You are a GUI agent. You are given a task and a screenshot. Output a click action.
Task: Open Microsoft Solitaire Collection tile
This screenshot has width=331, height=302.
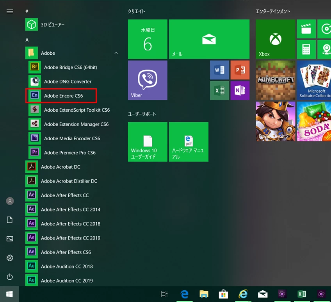pyautogui.click(x=314, y=80)
